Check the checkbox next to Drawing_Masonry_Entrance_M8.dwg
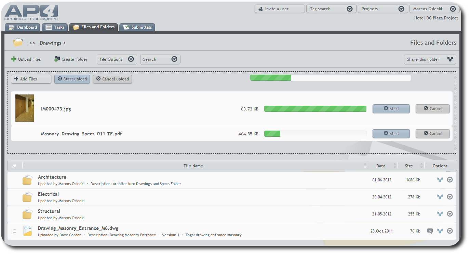The height and width of the screenshot is (254, 470). pos(14,231)
